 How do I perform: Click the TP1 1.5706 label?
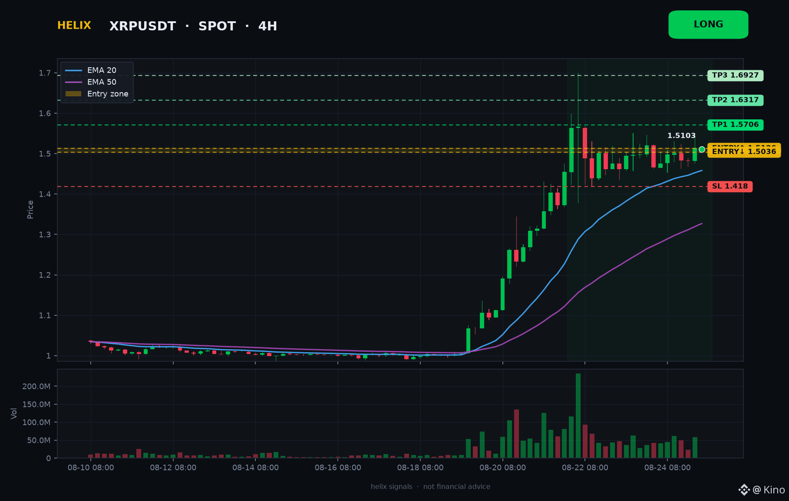tap(735, 125)
